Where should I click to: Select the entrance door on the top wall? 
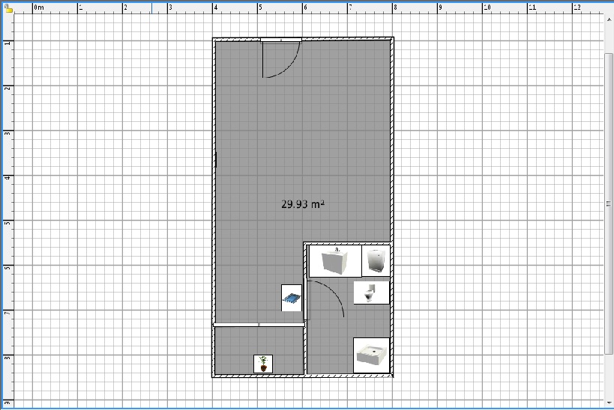[281, 58]
